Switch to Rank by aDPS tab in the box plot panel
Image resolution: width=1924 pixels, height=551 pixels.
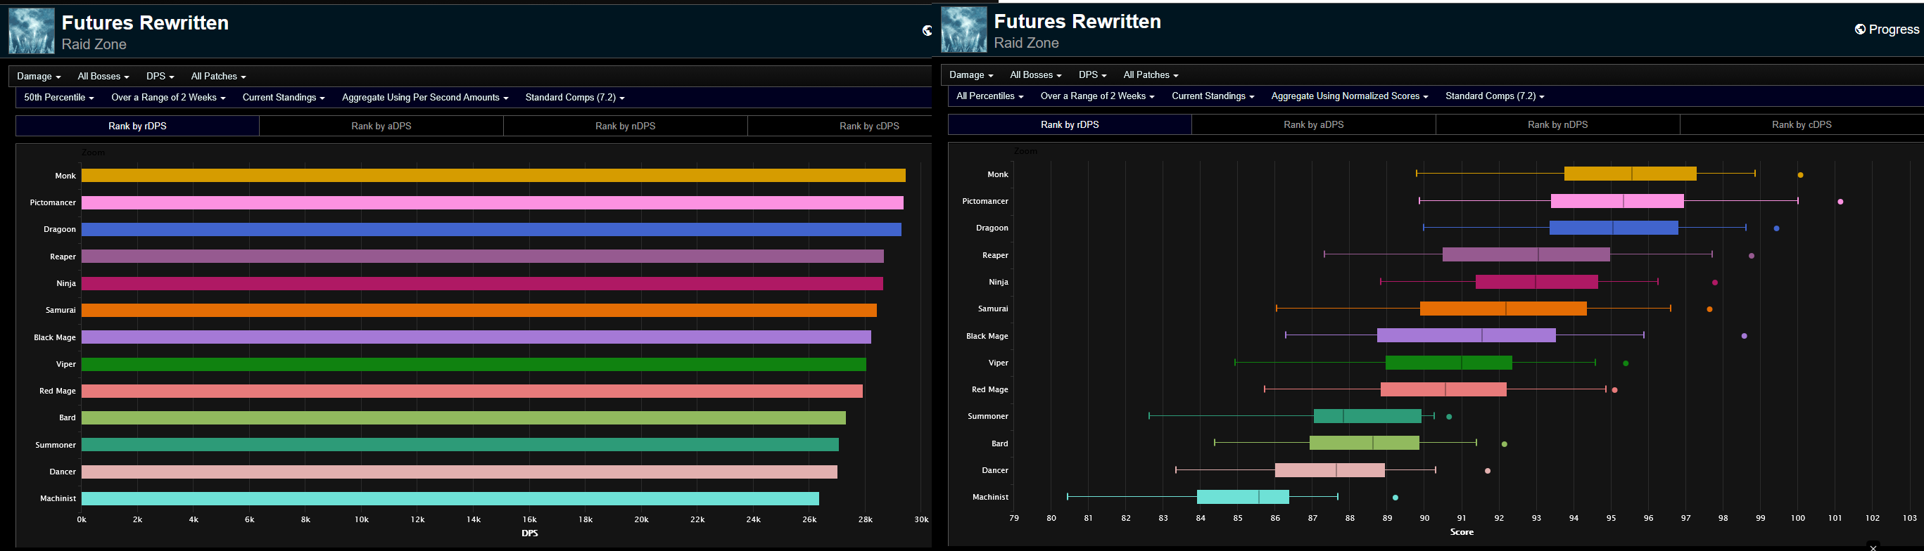pos(1314,124)
